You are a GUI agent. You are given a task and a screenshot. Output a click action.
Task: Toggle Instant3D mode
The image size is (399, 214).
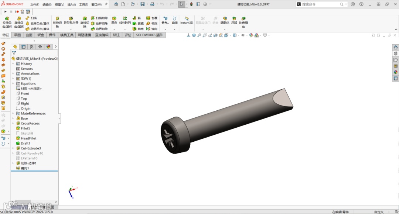click(x=187, y=20)
